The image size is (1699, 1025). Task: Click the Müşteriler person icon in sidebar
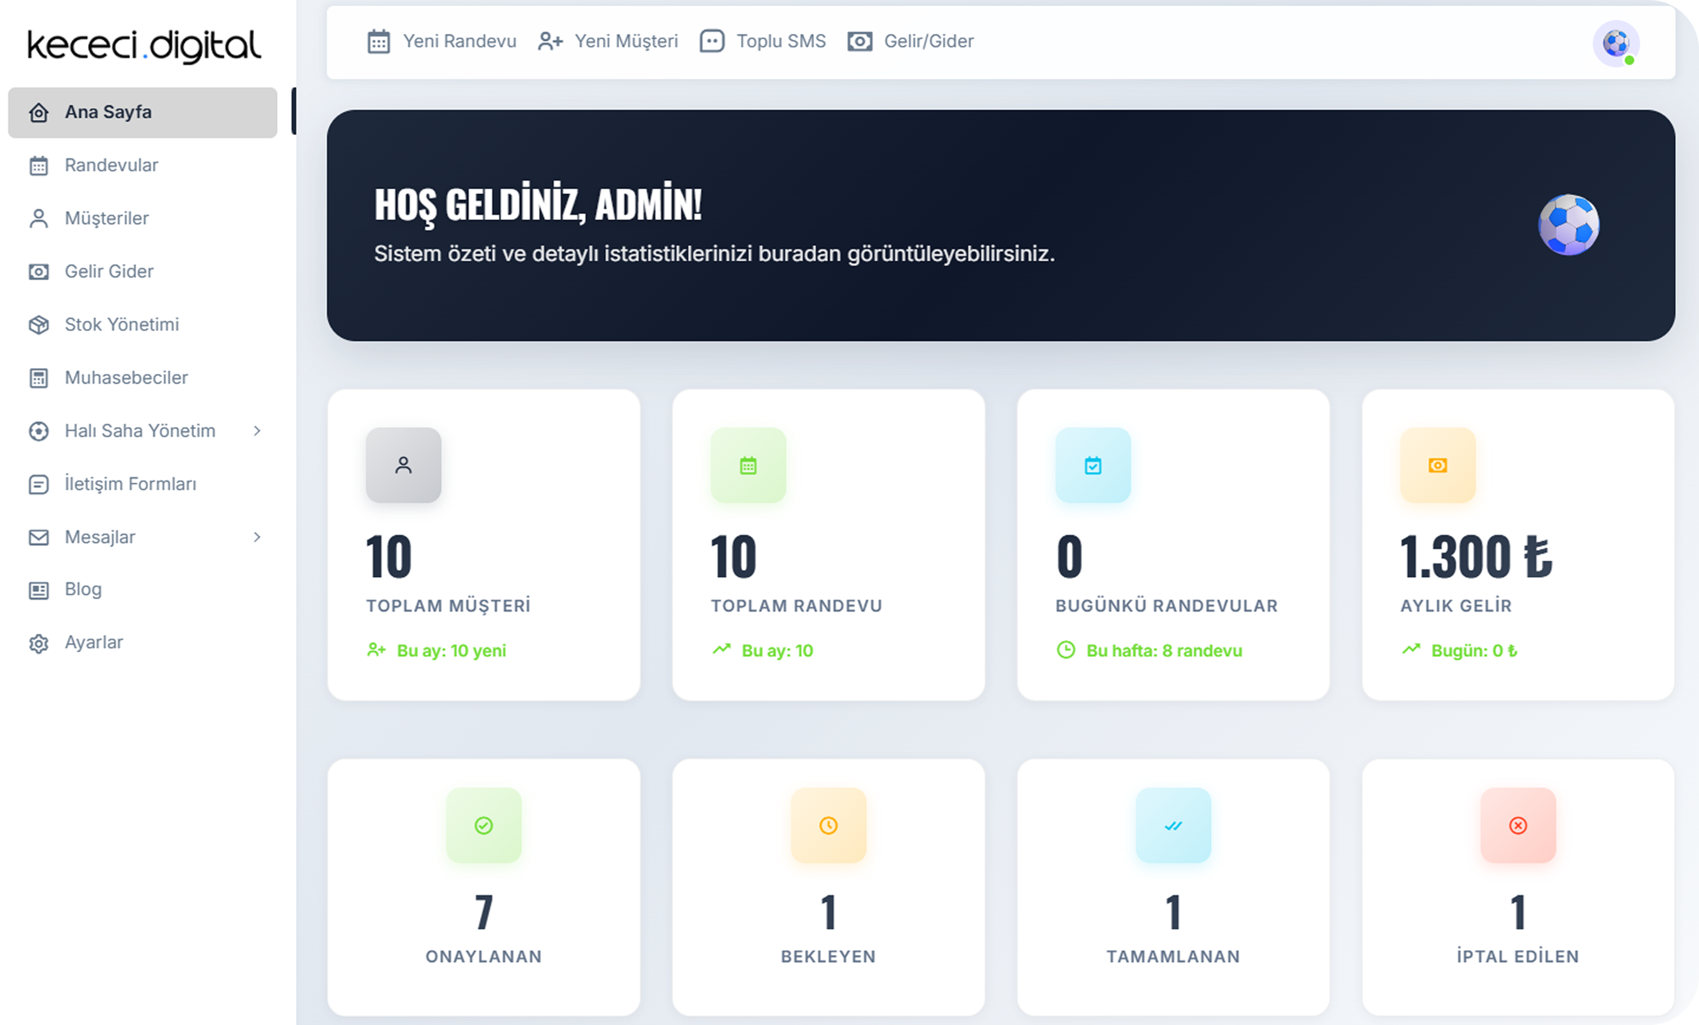(39, 218)
